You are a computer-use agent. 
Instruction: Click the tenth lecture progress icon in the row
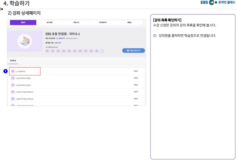coord(96,51)
